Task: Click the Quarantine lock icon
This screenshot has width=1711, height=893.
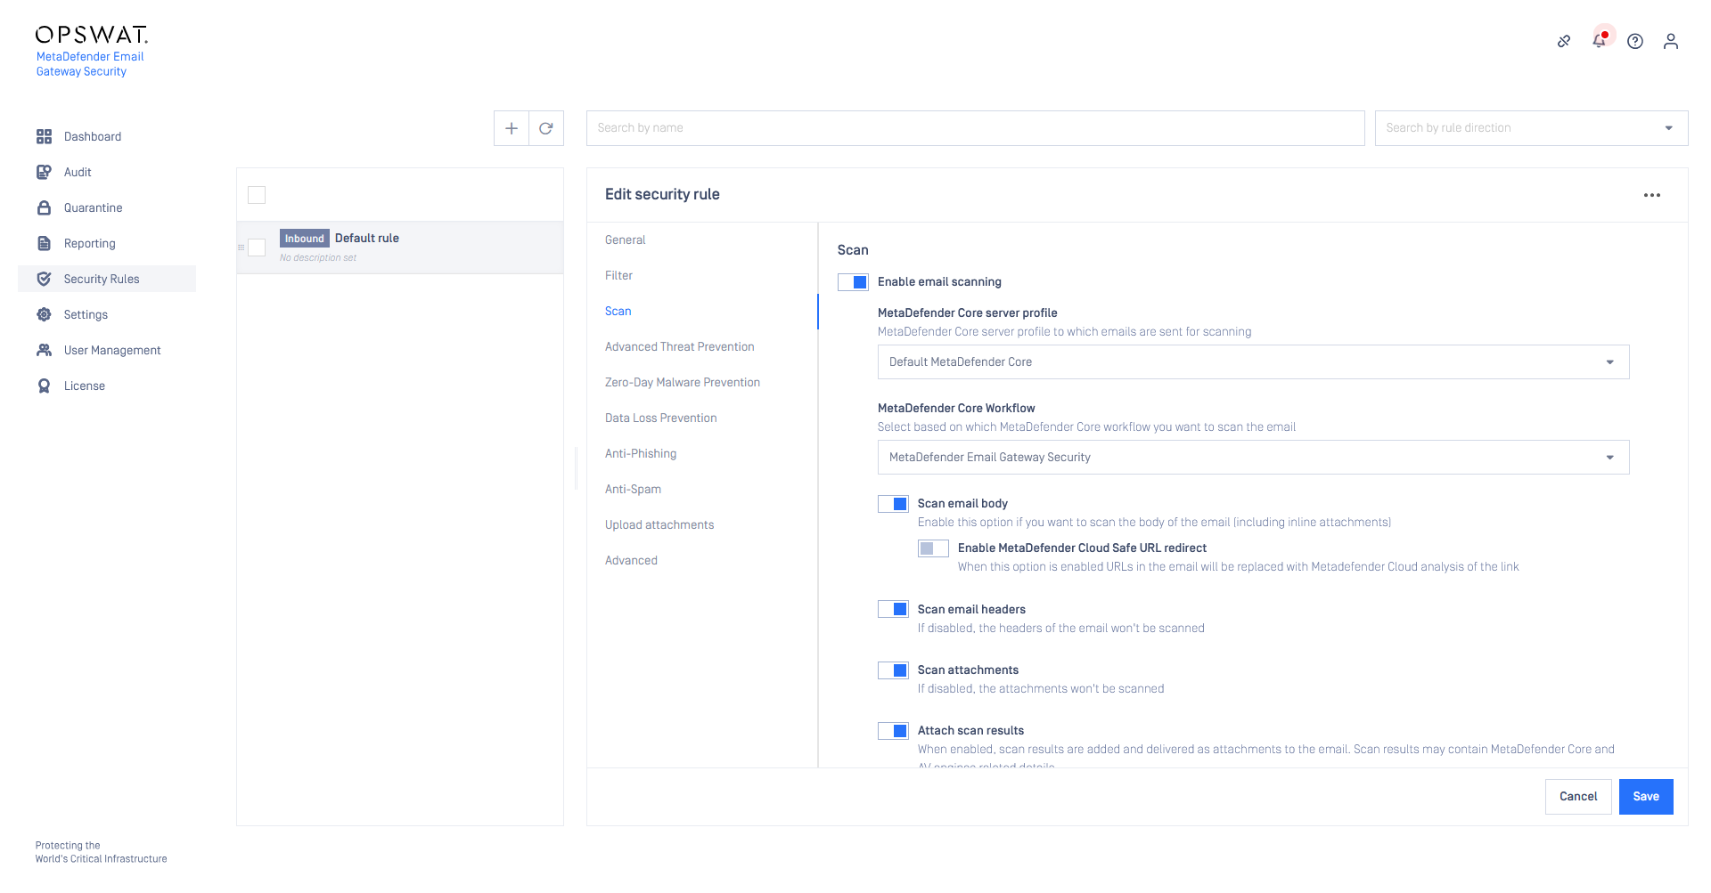Action: coord(44,207)
